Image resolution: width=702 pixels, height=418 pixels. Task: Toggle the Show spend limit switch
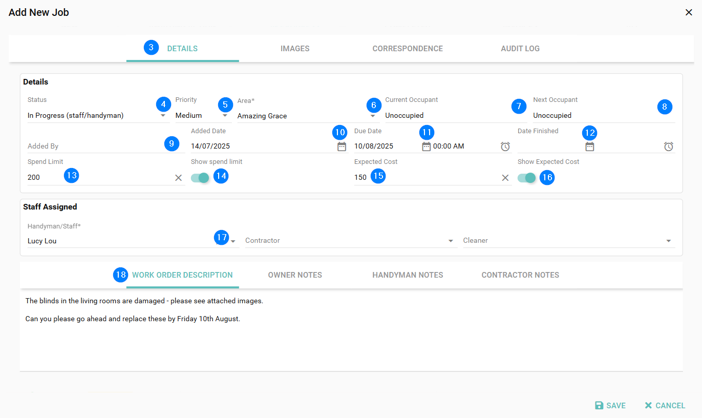coord(200,178)
